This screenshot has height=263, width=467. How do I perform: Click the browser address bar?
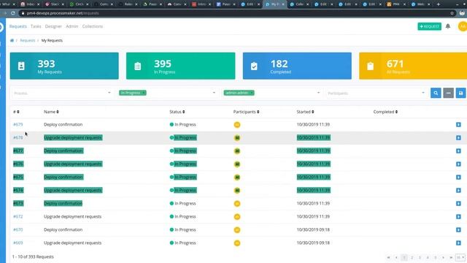pos(235,13)
